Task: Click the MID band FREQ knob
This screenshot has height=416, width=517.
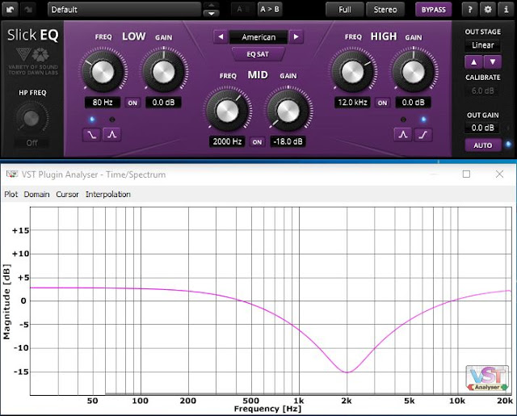Action: 227,111
